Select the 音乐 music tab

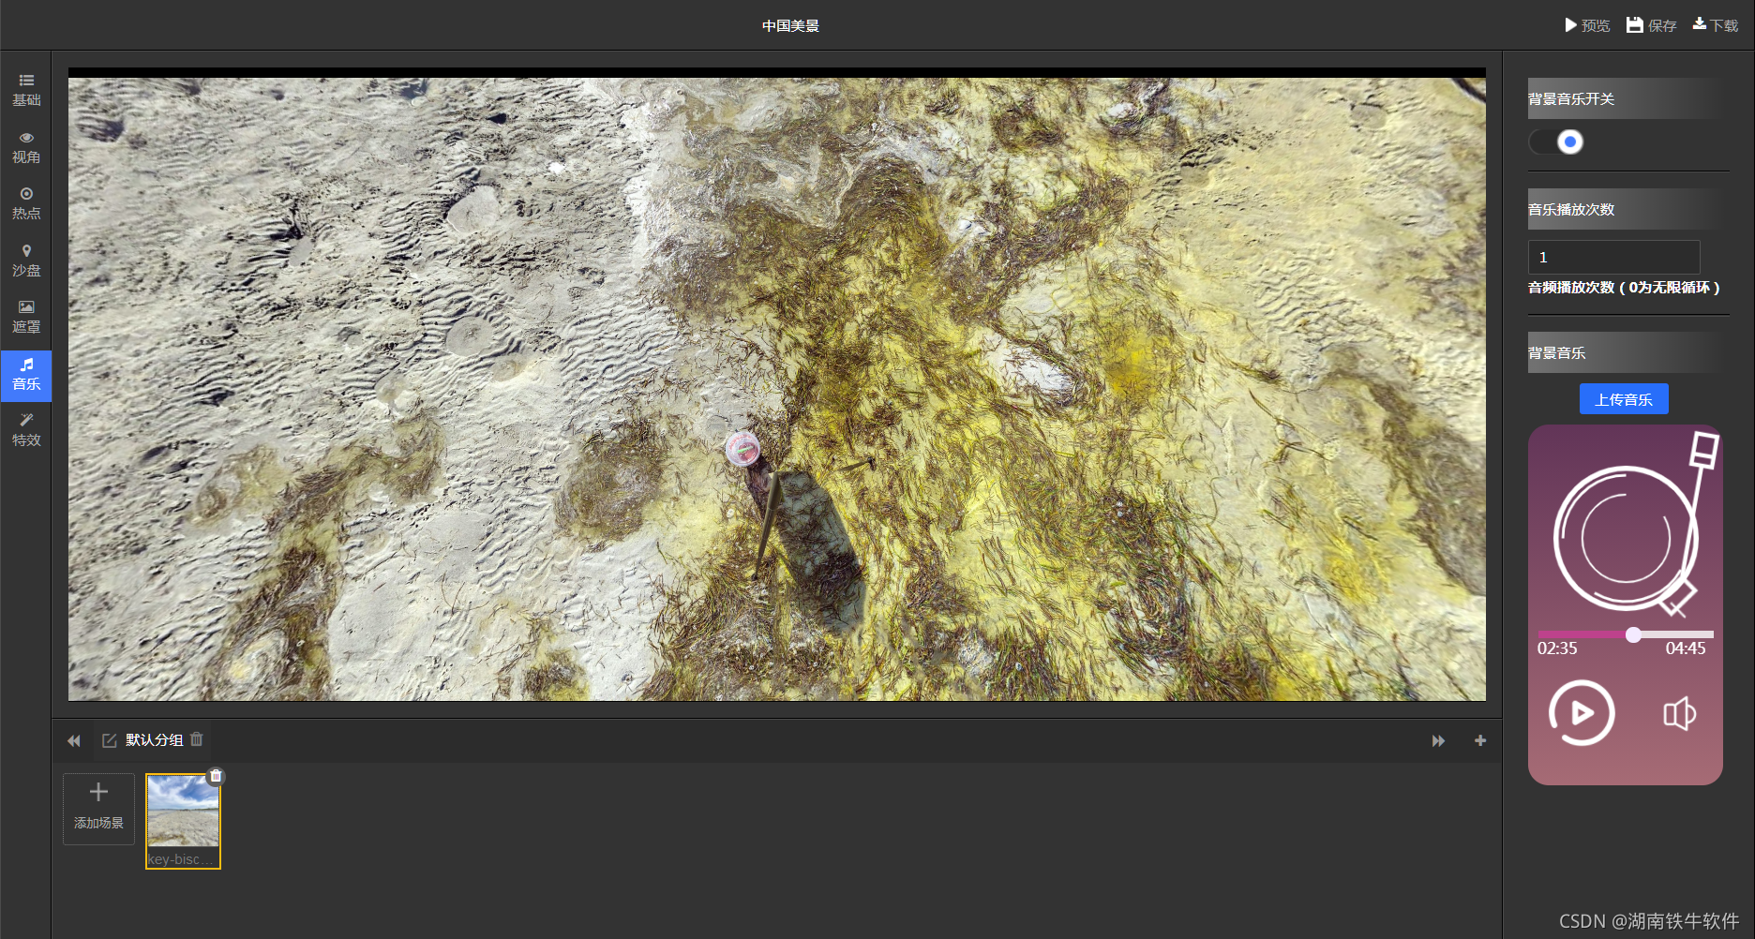pyautogui.click(x=26, y=375)
